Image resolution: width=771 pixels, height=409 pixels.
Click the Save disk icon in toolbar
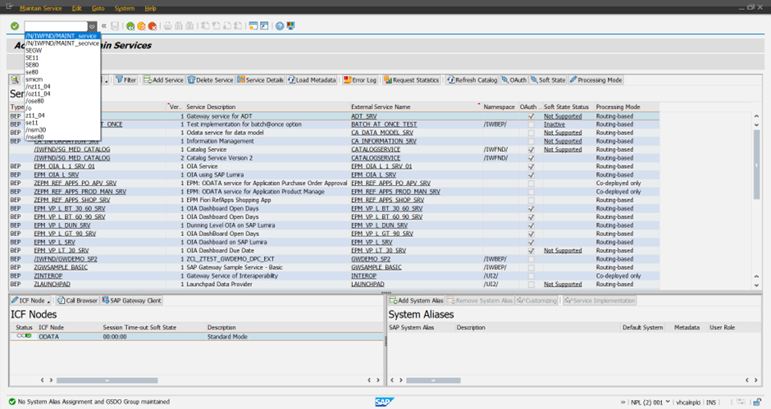point(115,26)
